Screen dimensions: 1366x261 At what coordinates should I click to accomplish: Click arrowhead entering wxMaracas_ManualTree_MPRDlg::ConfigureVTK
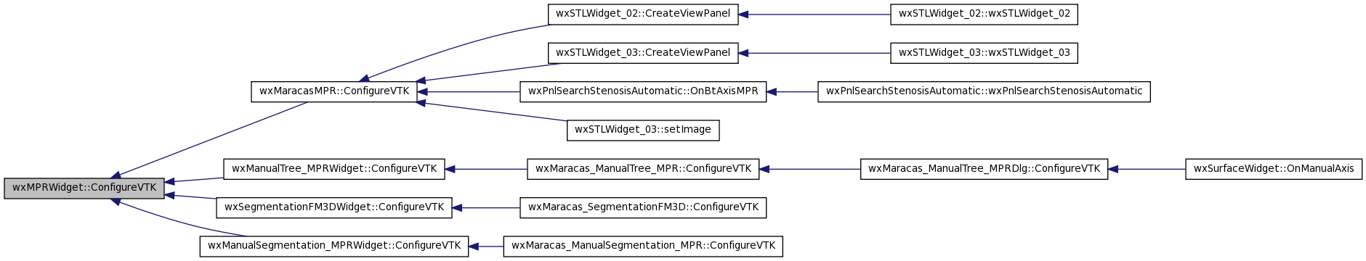(1113, 169)
